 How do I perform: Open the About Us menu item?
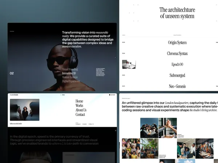[x=81, y=110]
